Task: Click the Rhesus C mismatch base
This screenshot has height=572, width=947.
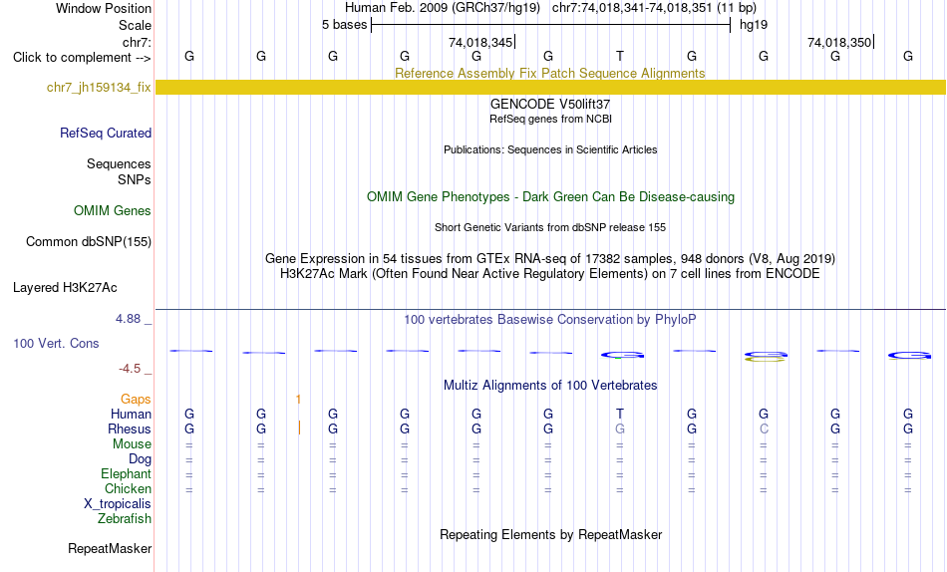Action: click(764, 429)
